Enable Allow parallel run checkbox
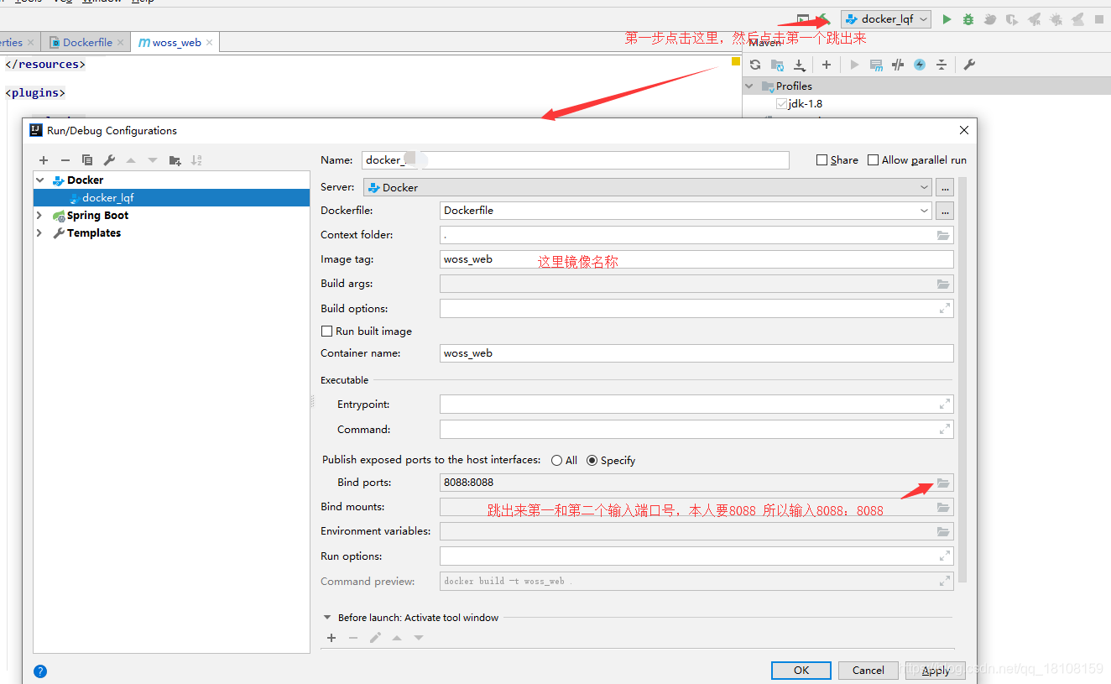 click(x=874, y=160)
